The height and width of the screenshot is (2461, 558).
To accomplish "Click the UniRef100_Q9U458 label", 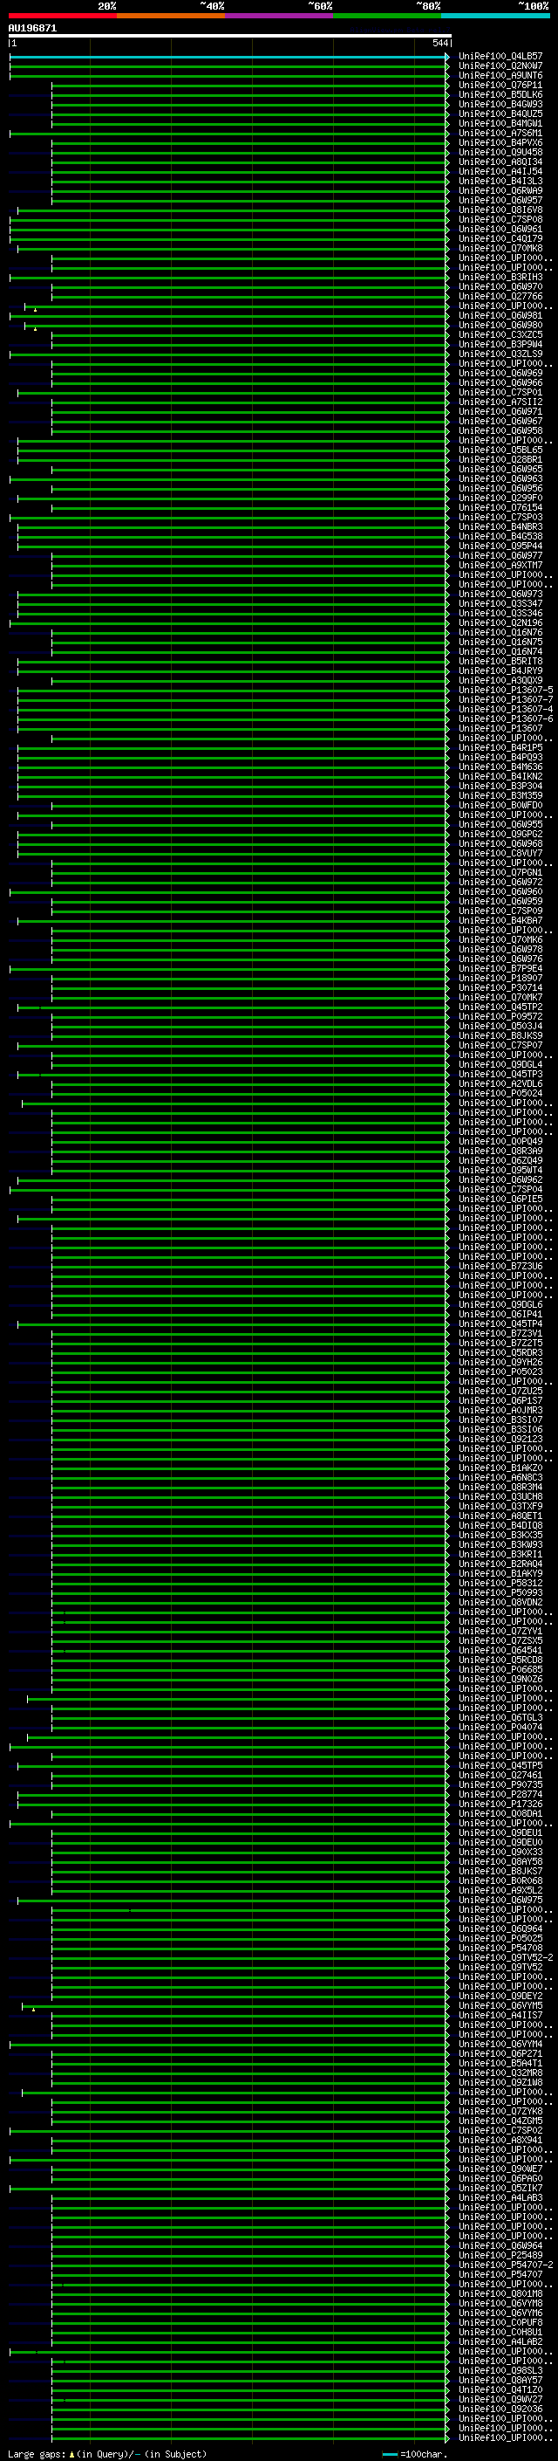I will [500, 152].
